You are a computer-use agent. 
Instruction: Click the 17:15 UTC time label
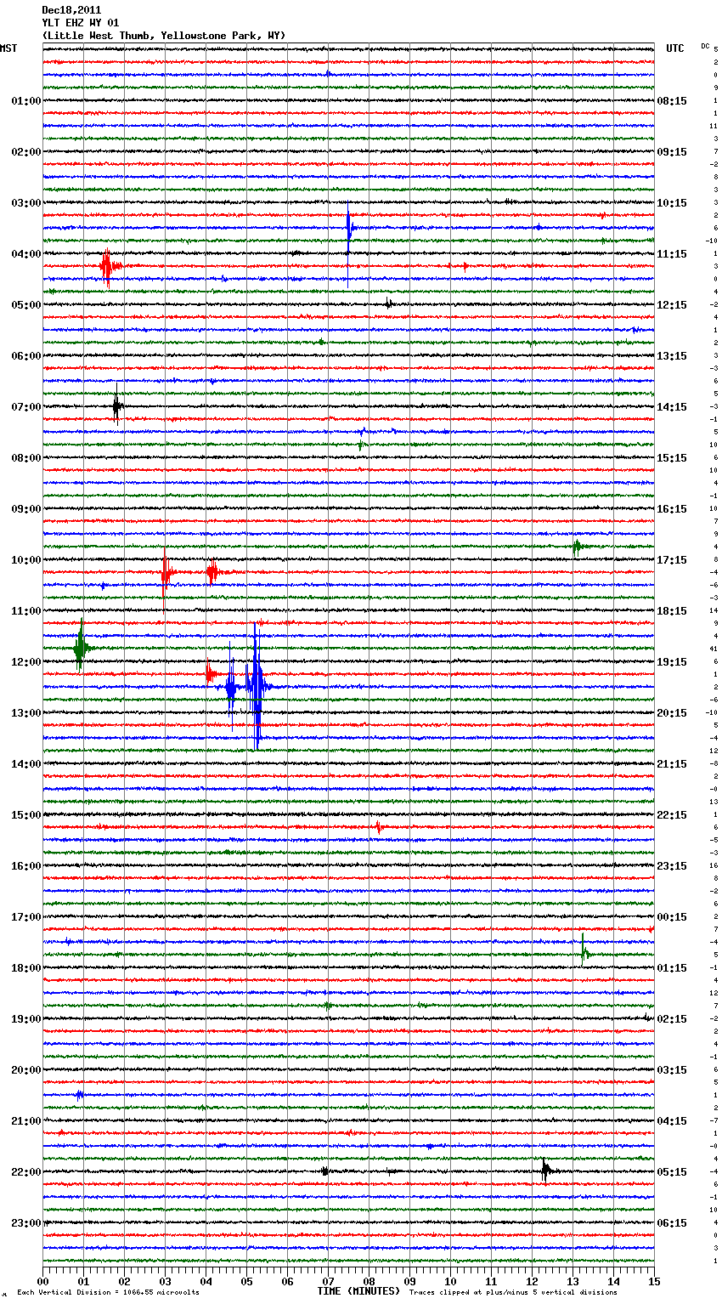click(672, 560)
